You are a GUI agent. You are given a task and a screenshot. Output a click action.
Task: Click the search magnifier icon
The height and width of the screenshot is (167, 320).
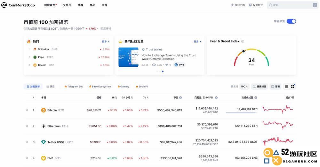click(x=270, y=5)
